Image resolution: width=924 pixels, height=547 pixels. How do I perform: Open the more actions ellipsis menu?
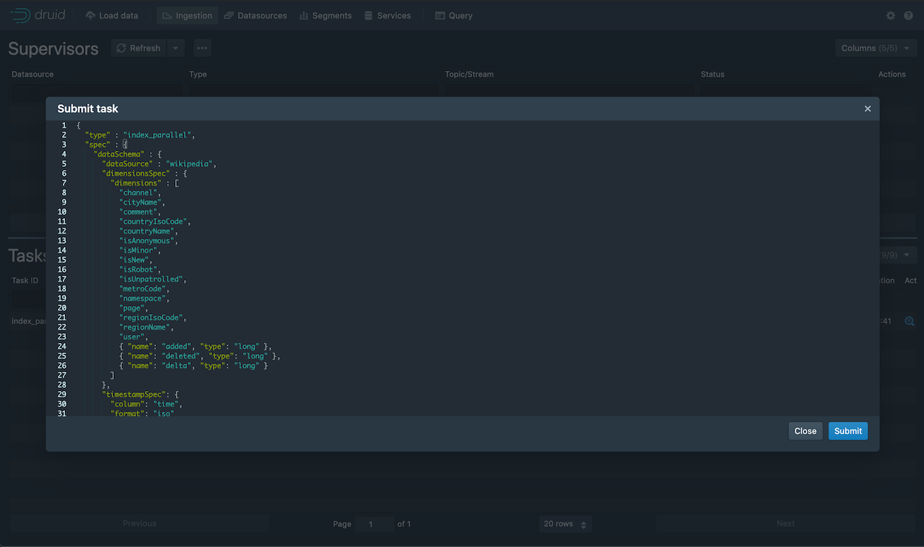pyautogui.click(x=202, y=47)
